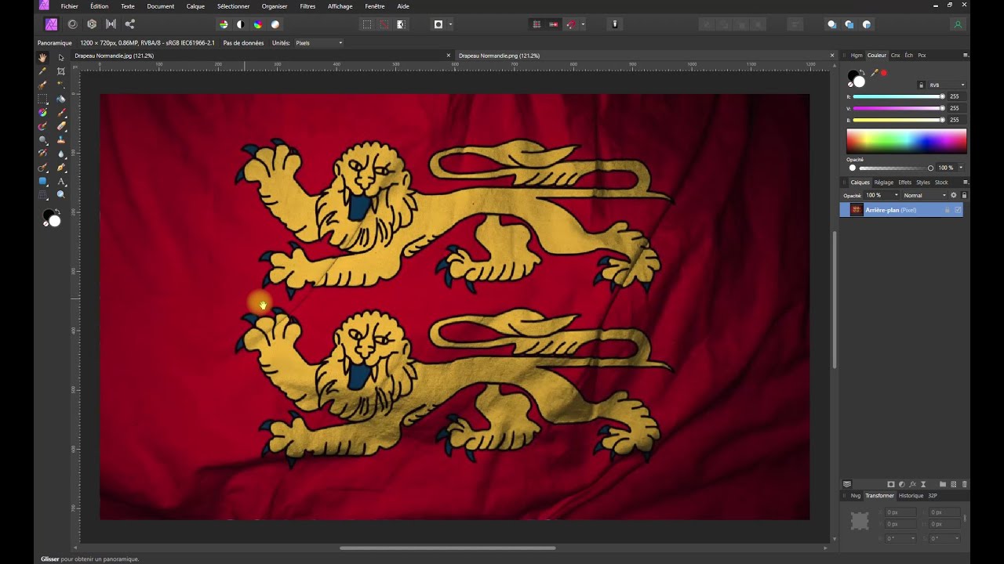Viewport: 1004px width, 564px height.
Task: Toggle the lock on Arrière-plan layer
Action: pyautogui.click(x=947, y=210)
